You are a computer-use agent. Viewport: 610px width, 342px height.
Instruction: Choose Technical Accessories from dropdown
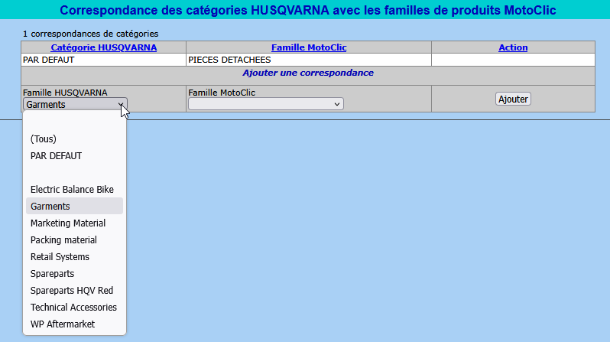pos(74,308)
